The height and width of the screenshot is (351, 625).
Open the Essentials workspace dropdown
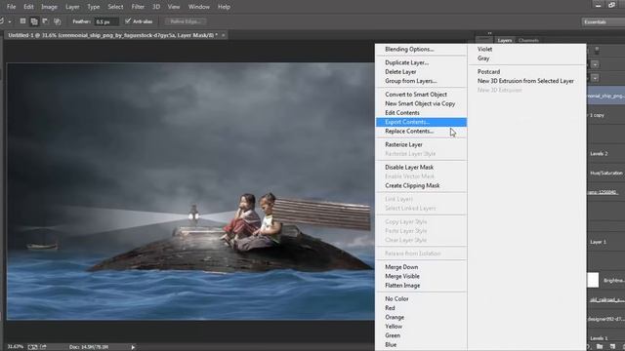pos(603,21)
